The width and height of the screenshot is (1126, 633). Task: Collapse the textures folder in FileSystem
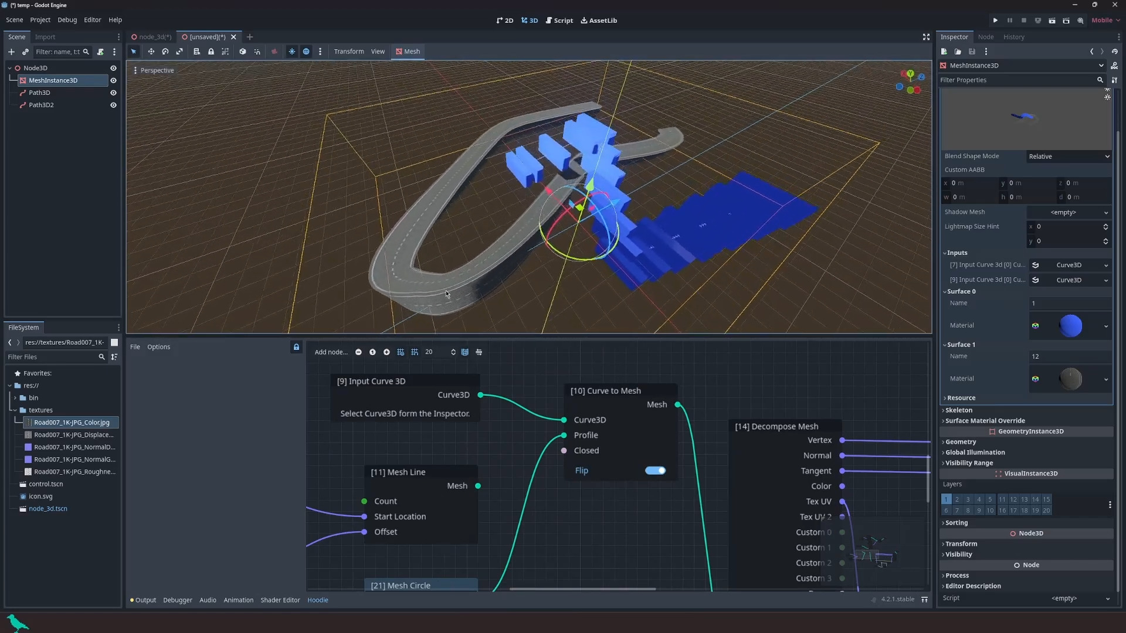tap(15, 410)
